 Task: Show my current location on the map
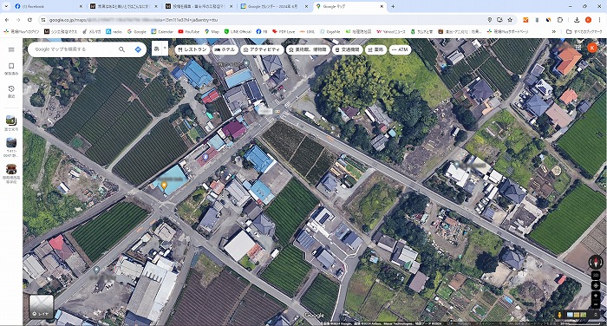pos(596,286)
